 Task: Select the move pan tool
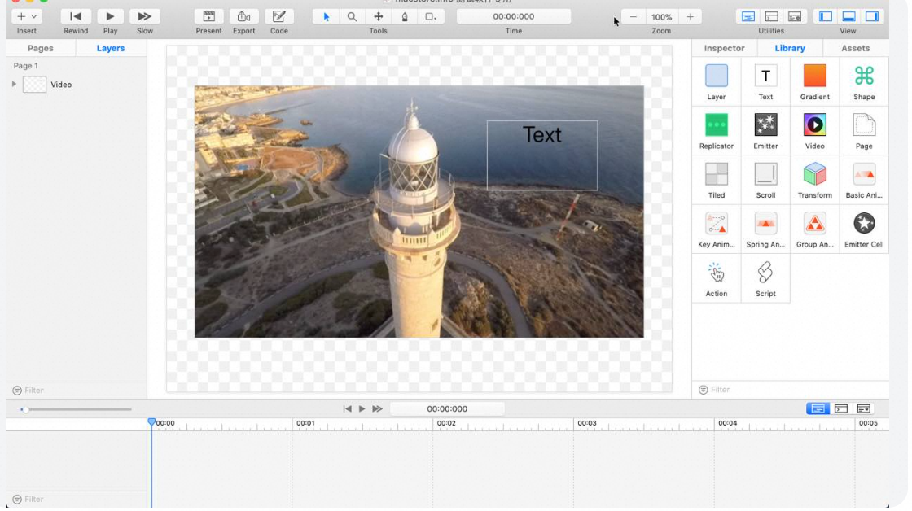pos(378,17)
